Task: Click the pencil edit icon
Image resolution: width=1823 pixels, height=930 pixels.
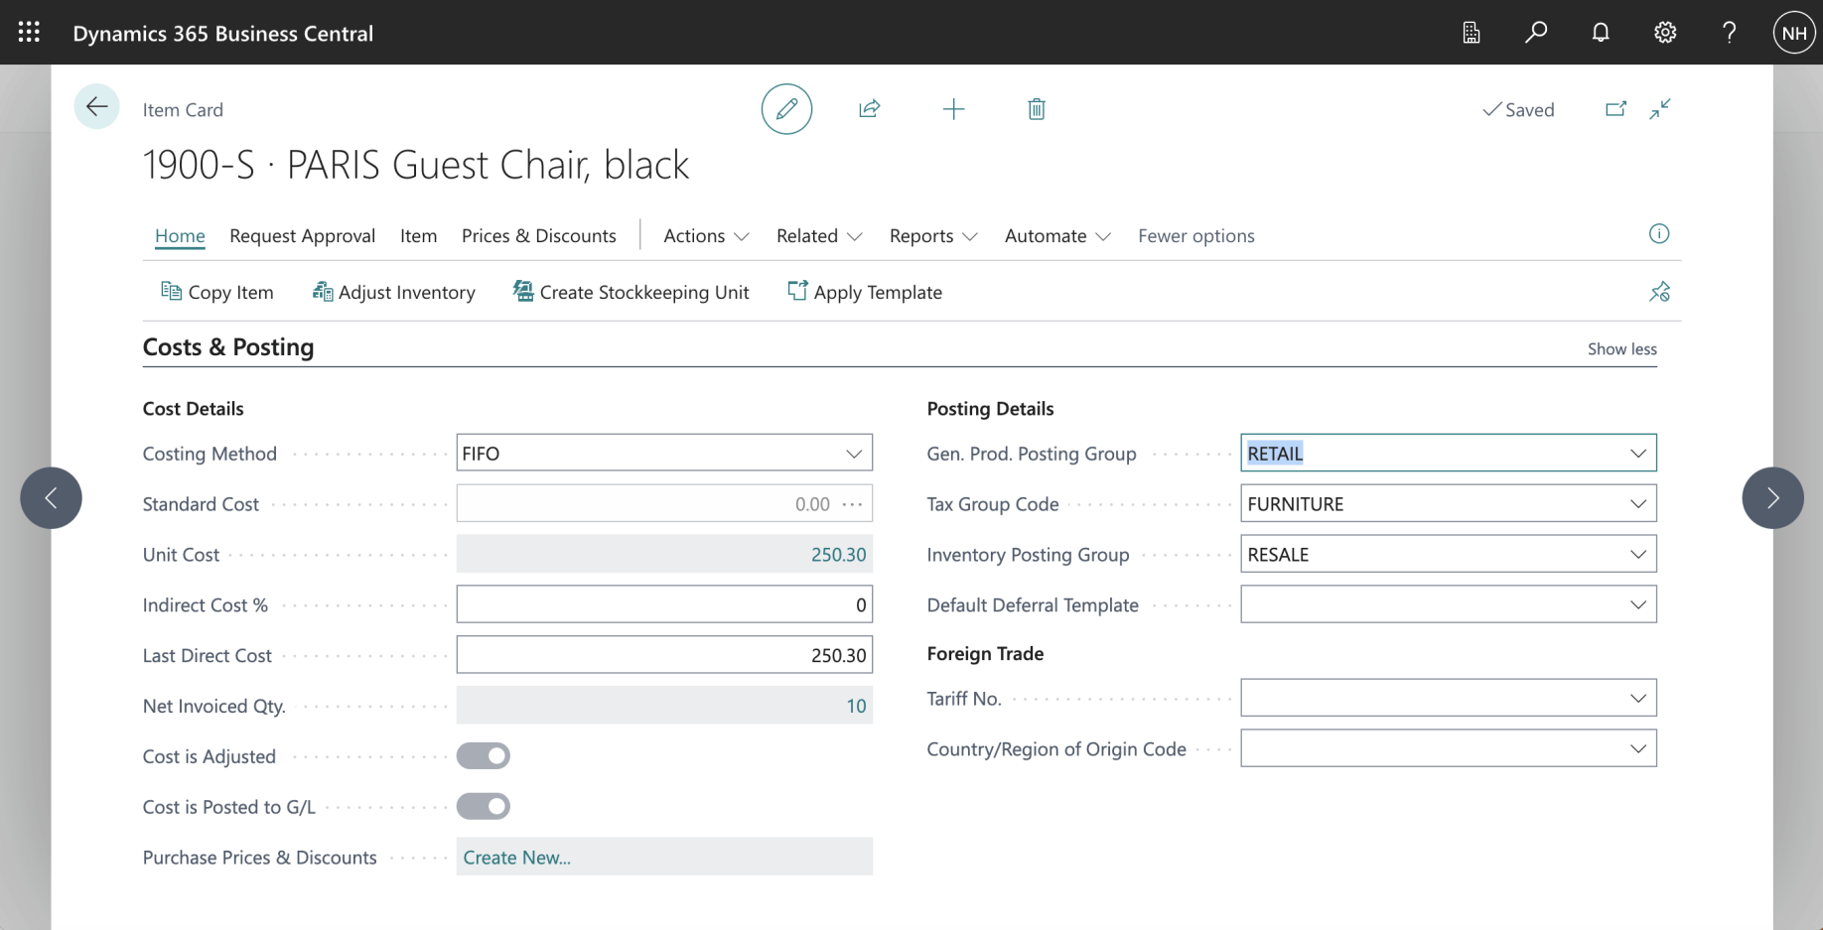Action: [786, 109]
